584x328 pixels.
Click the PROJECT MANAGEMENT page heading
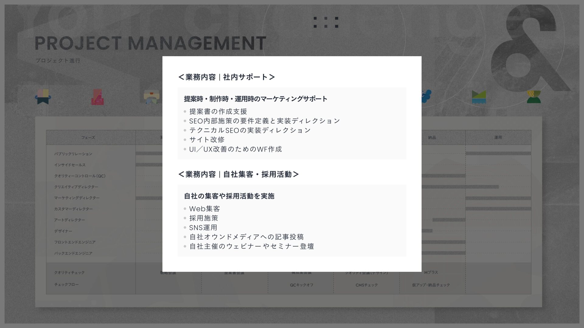pos(150,43)
